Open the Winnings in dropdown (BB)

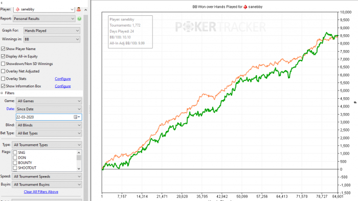pyautogui.click(x=52, y=39)
